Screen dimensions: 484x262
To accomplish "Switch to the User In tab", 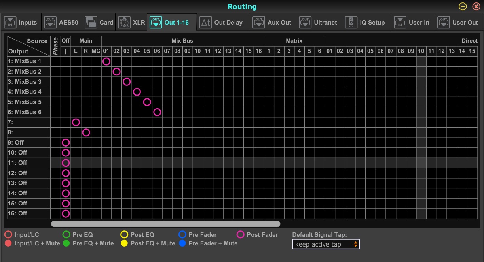I will 412,23.
